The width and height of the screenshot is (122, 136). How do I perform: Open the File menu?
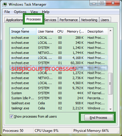click(7, 12)
